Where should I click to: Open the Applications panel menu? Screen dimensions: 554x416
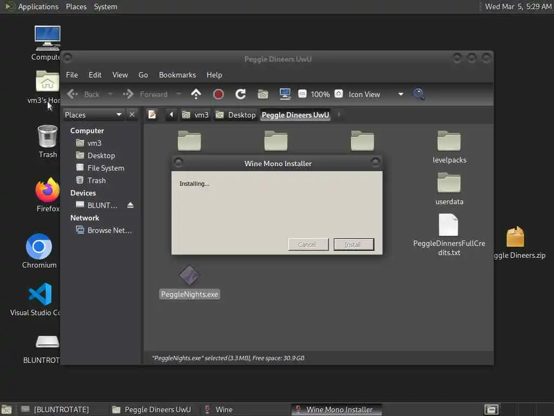pos(32,6)
